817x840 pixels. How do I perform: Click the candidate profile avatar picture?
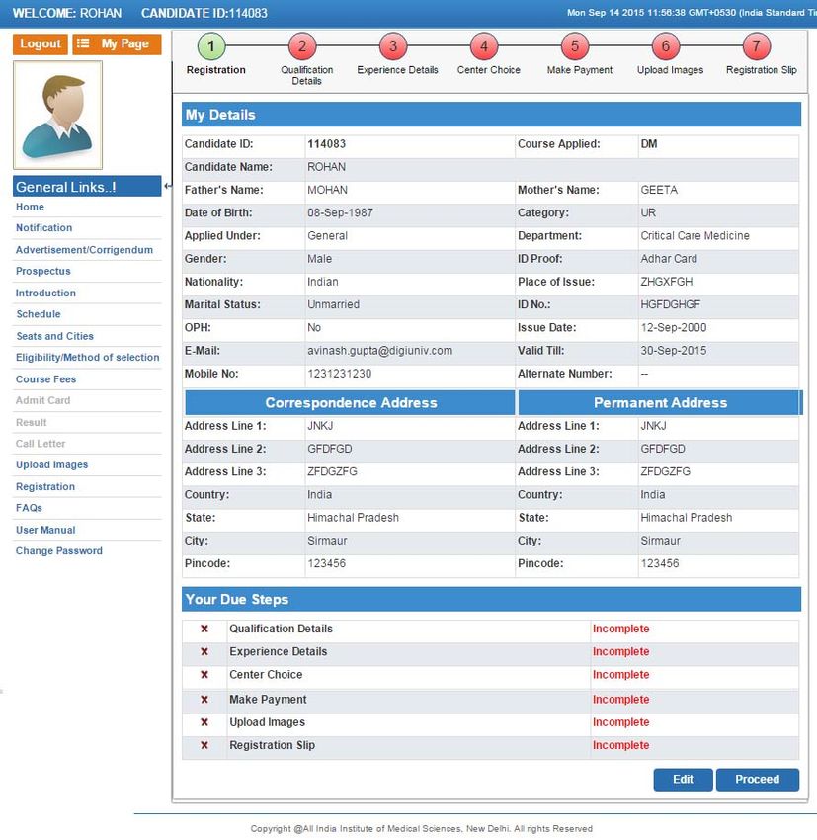(x=58, y=116)
